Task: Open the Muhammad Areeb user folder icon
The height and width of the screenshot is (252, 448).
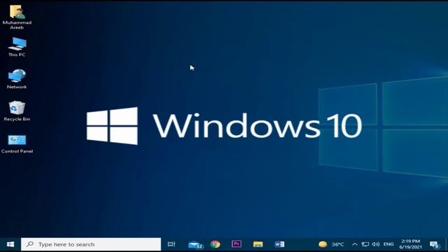Action: click(x=17, y=17)
